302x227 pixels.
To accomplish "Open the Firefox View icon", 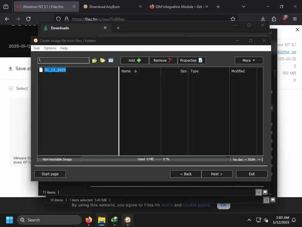I will coord(6,7).
